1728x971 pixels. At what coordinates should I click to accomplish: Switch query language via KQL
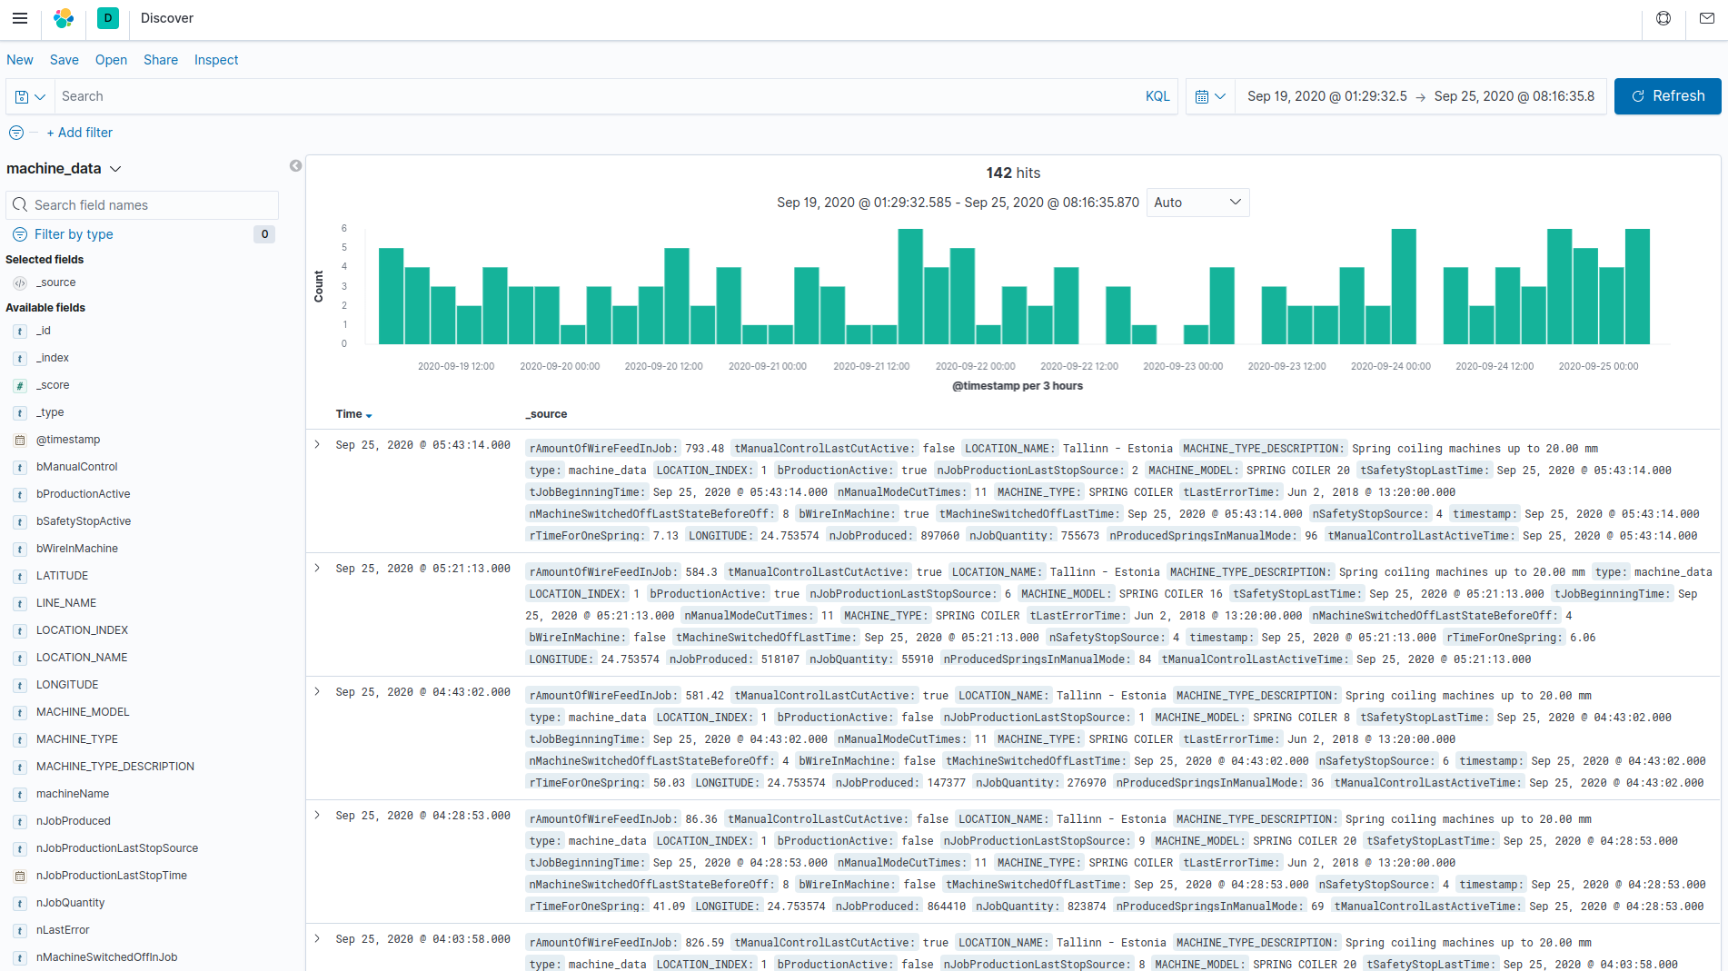(x=1157, y=96)
